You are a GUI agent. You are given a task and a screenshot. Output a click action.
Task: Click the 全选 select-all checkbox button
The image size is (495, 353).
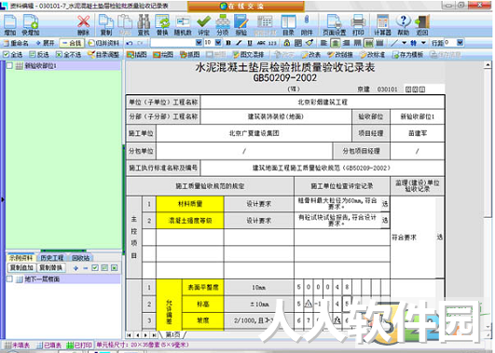(x=13, y=55)
